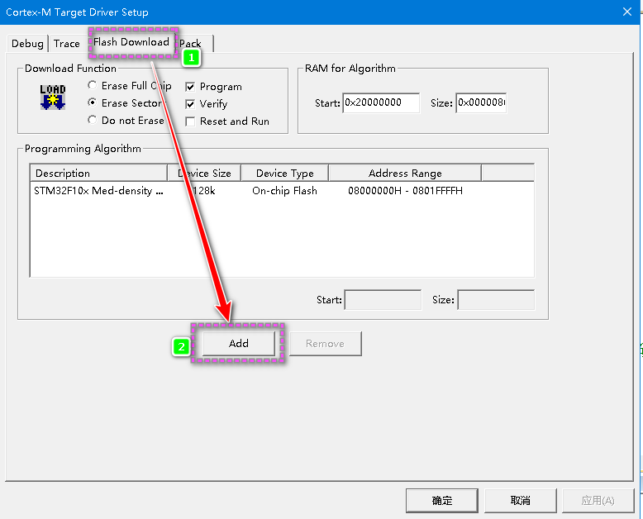Cancel with the 取消 button

click(x=521, y=501)
